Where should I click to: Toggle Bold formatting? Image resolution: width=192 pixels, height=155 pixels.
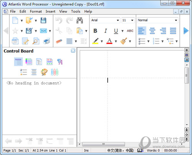[95, 31]
